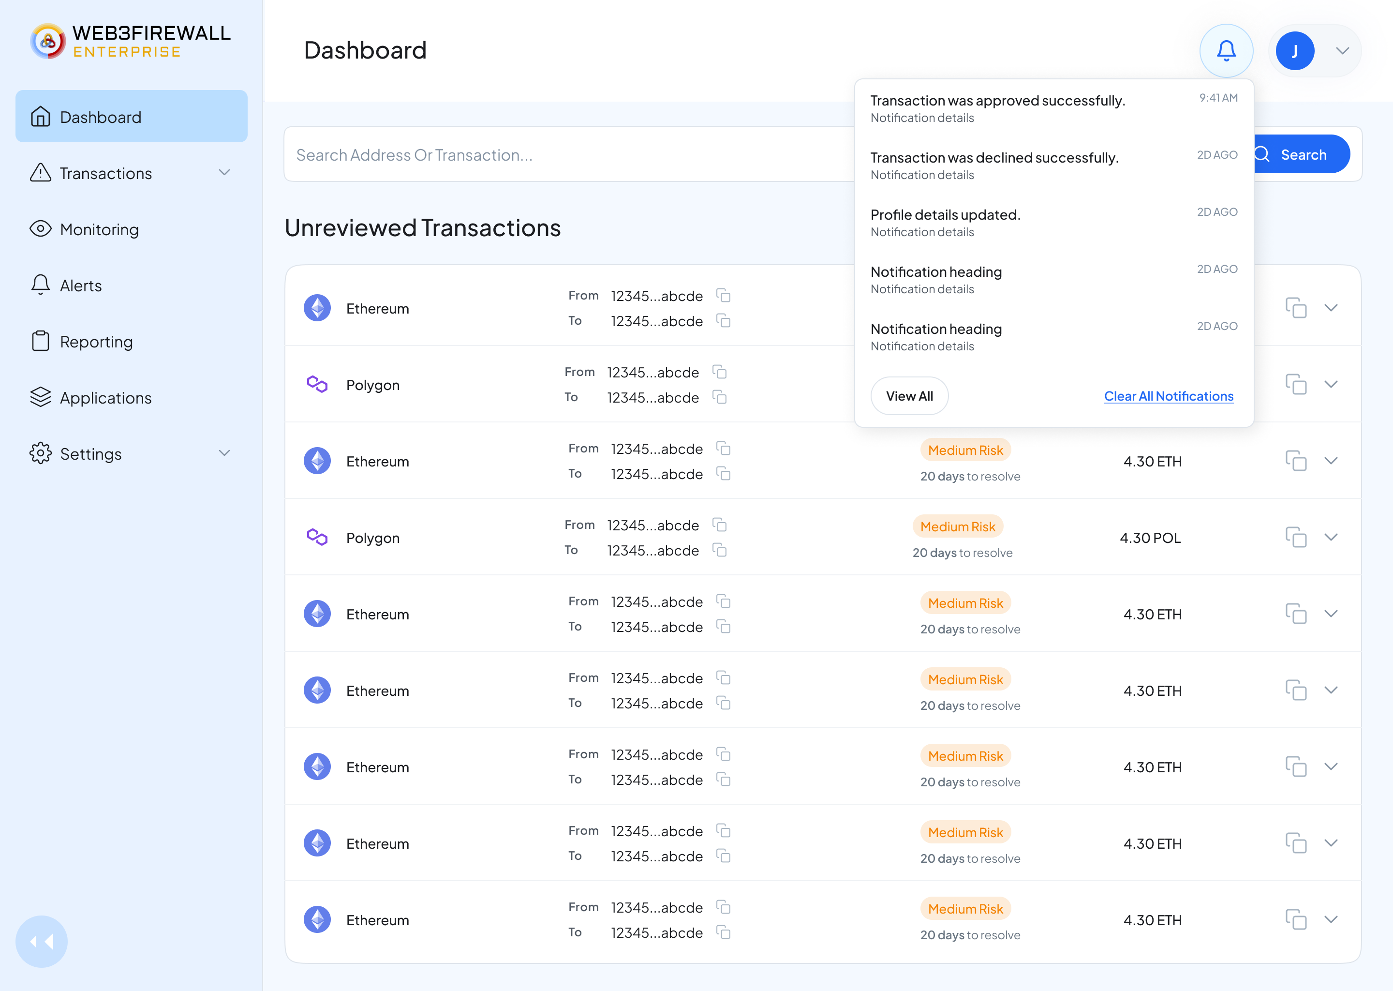The image size is (1393, 991).
Task: Copy the From address in the second Ethereum row
Action: (723, 449)
